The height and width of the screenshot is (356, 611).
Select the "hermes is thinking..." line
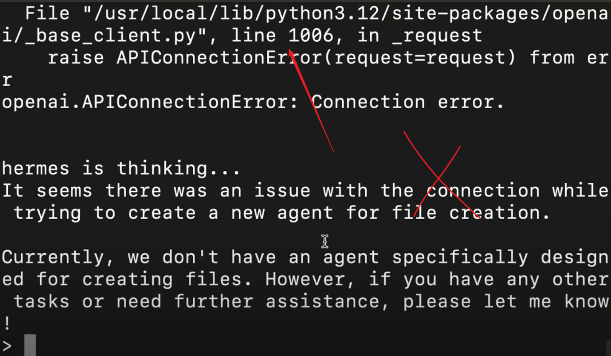pyautogui.click(x=121, y=169)
